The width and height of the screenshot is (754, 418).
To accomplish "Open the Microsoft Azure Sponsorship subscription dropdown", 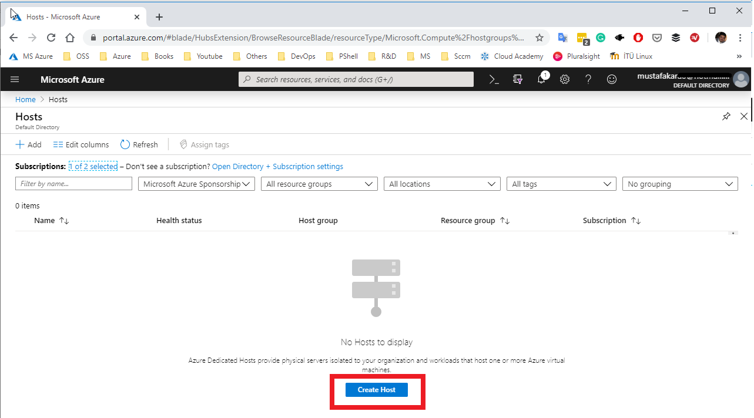I will 196,184.
